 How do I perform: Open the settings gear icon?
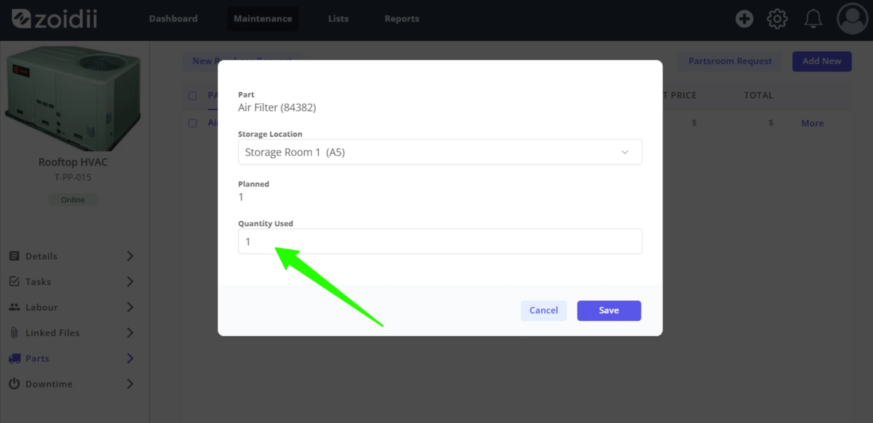(777, 19)
